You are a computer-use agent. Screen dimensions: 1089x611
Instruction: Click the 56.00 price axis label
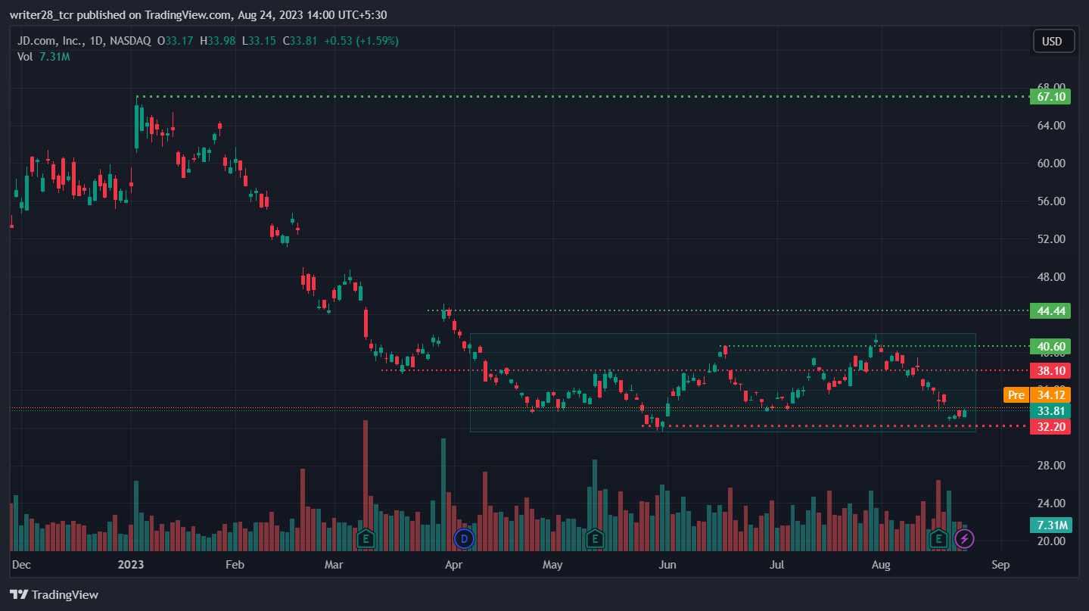pyautogui.click(x=1053, y=201)
